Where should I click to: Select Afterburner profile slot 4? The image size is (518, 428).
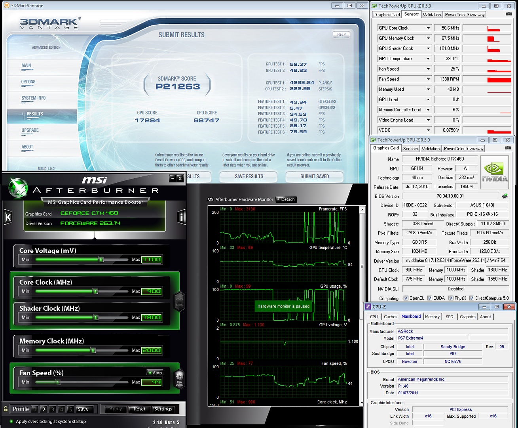tap(61, 409)
